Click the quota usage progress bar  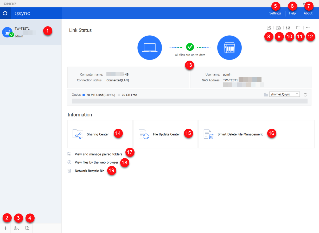pos(189,101)
